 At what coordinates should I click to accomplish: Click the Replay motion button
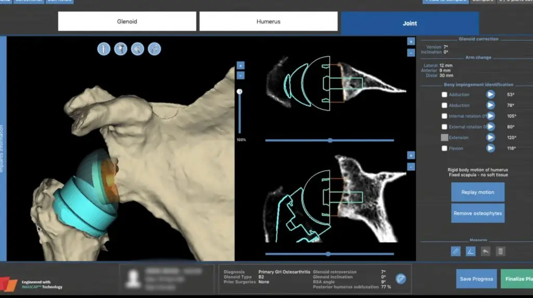477,192
